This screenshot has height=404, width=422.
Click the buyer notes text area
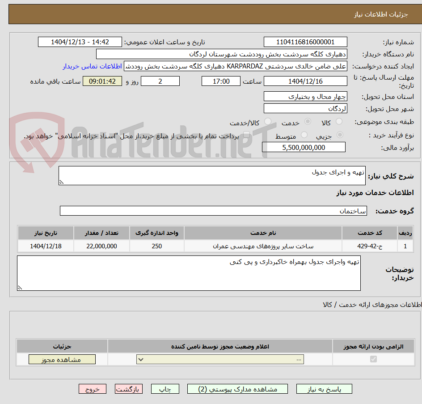point(189,273)
